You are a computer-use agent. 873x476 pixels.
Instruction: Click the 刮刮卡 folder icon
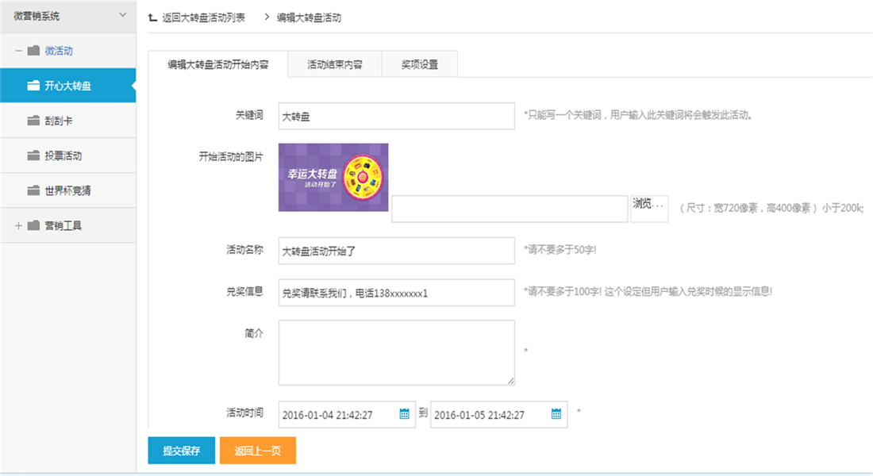pos(33,121)
